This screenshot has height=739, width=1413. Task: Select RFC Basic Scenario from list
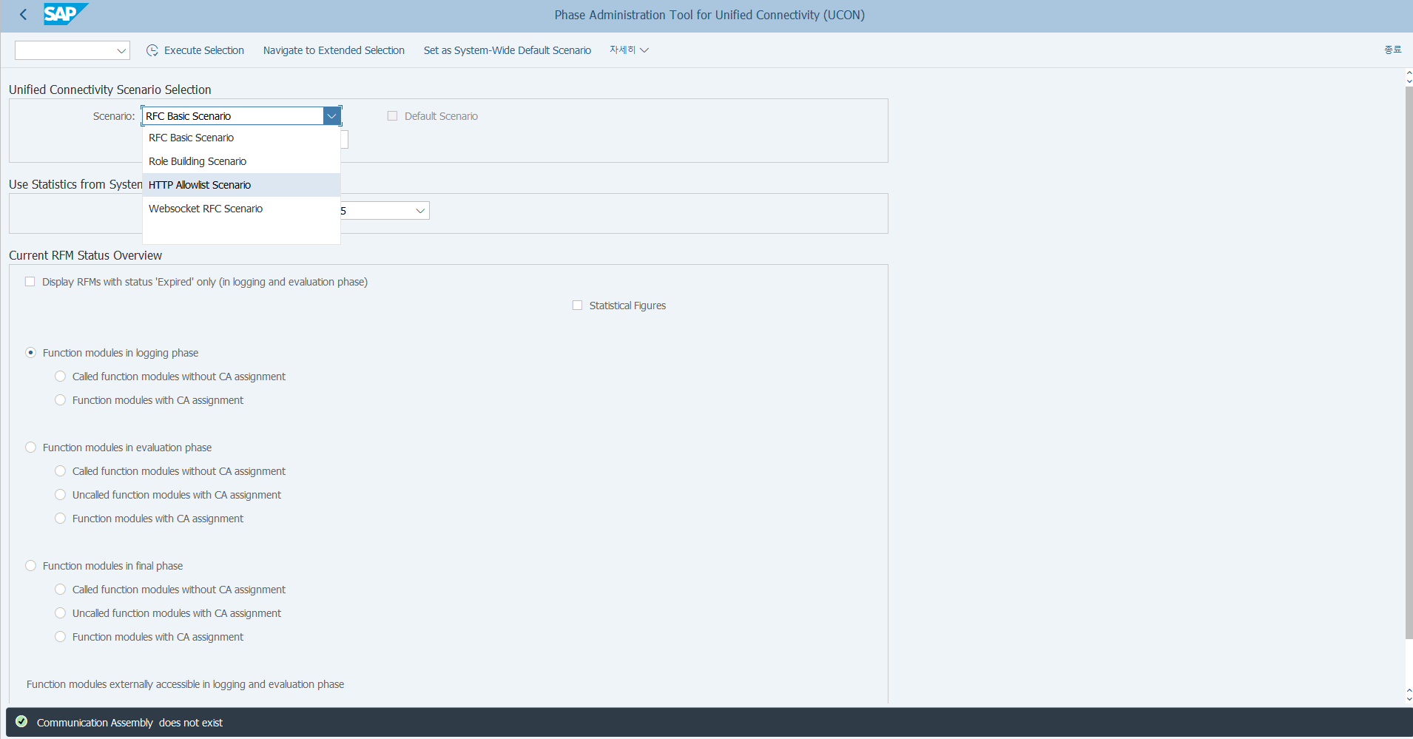241,138
